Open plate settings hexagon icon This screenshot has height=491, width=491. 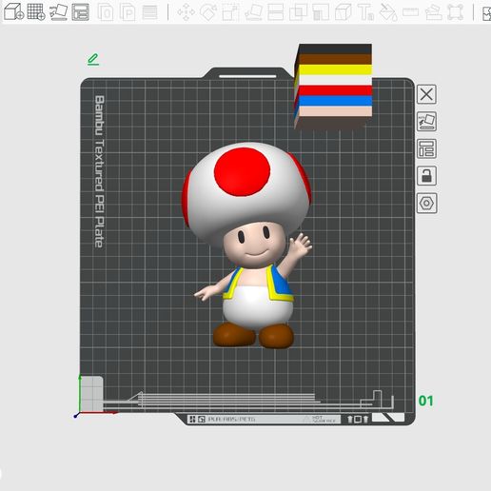click(426, 203)
